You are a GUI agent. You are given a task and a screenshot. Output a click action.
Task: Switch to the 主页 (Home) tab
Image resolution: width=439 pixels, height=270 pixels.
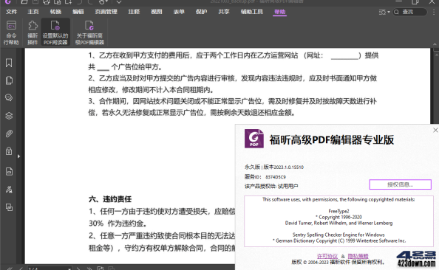pos(33,12)
